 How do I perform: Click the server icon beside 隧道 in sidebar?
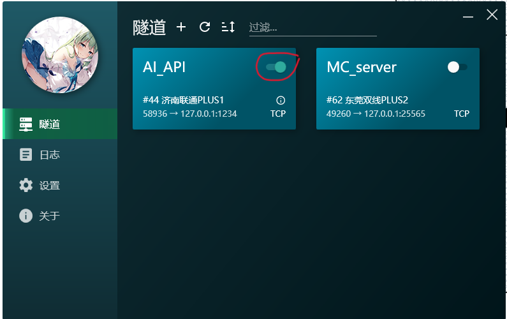26,124
